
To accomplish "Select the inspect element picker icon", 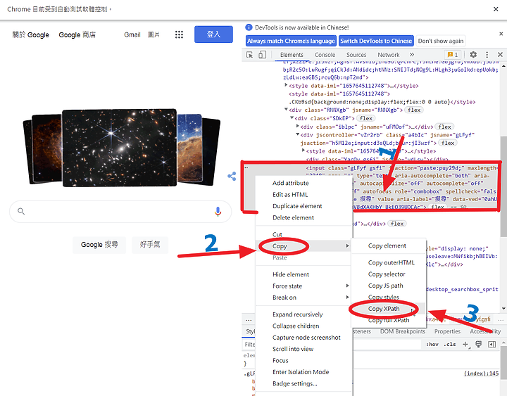I will 249,55.
